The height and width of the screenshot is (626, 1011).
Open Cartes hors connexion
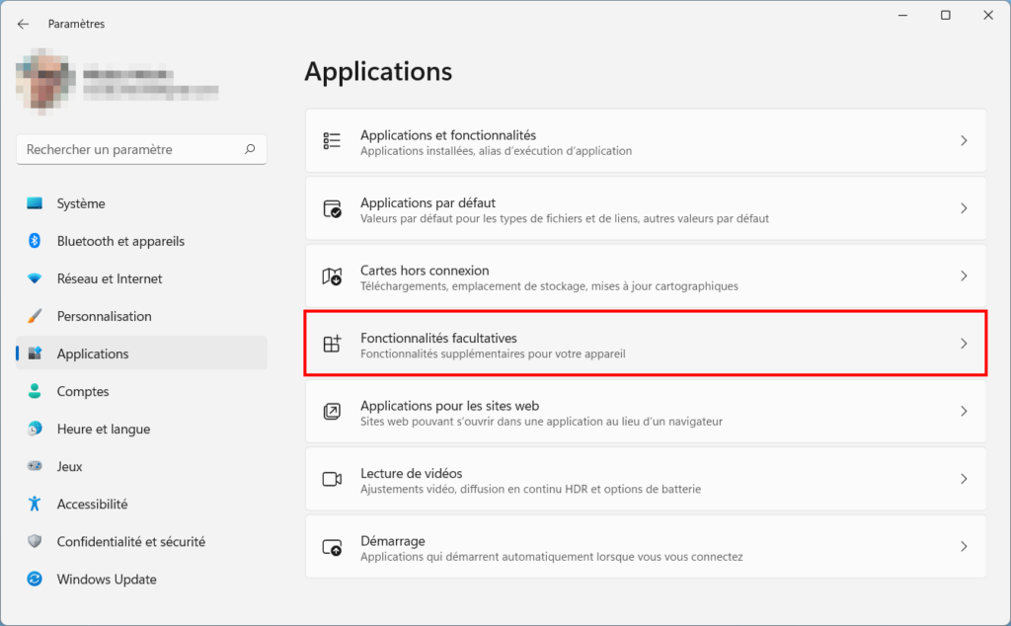pos(646,276)
